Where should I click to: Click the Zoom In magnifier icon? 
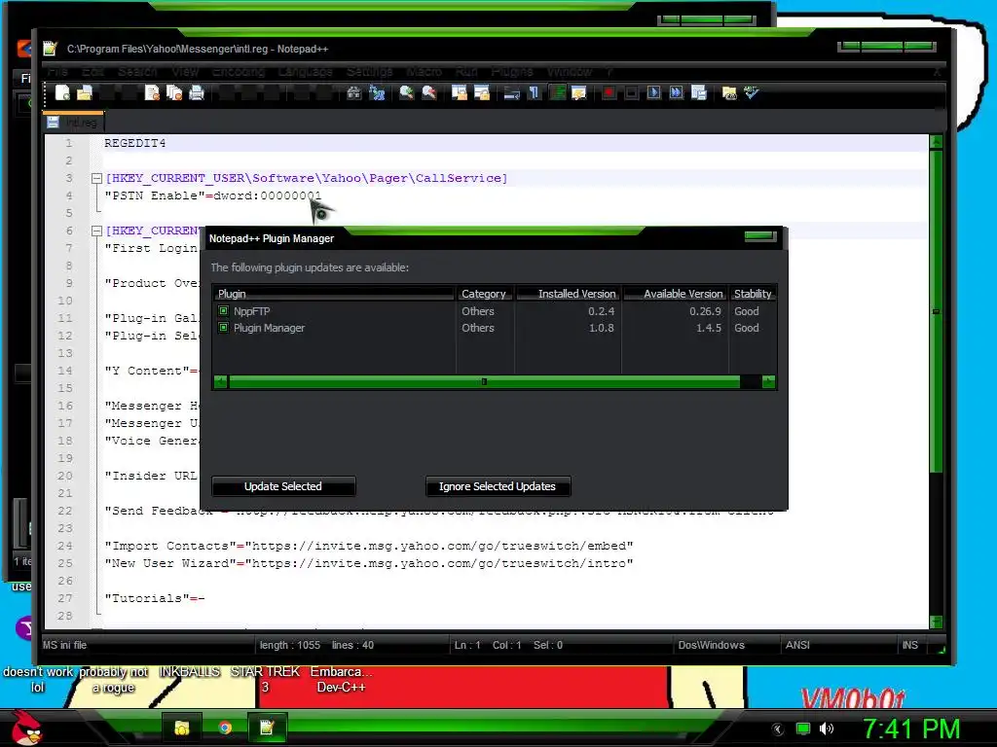pos(406,92)
